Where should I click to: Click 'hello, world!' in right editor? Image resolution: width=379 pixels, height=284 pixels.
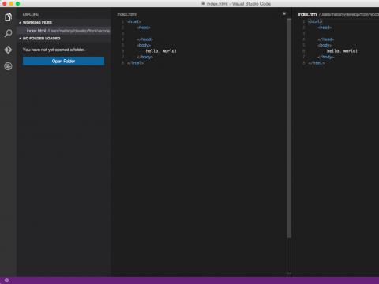click(x=342, y=51)
